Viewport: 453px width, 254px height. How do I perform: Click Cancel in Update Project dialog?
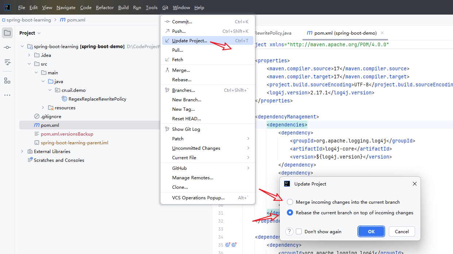[402, 231]
